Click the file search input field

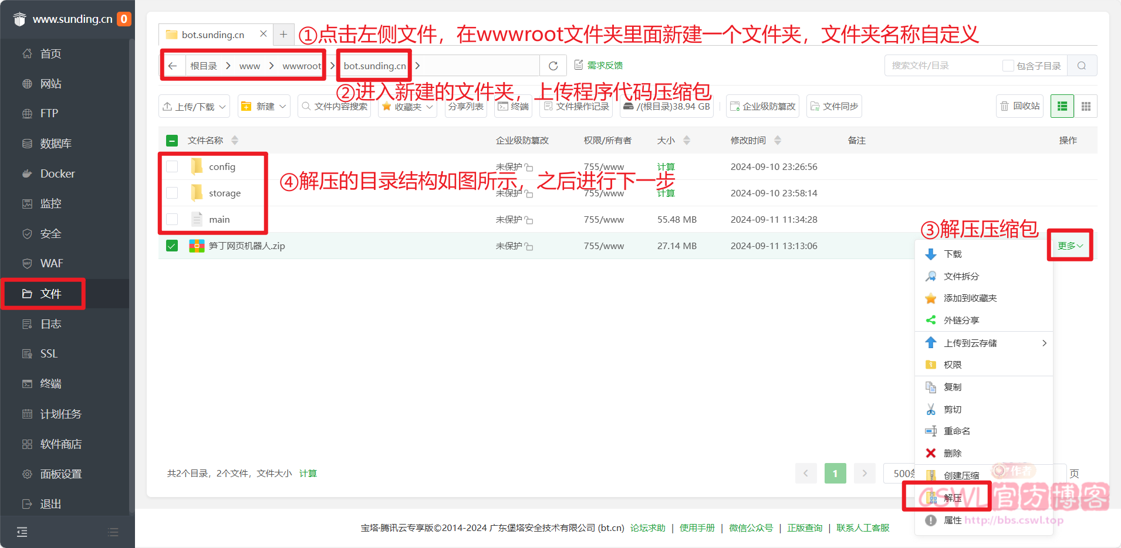[942, 66]
